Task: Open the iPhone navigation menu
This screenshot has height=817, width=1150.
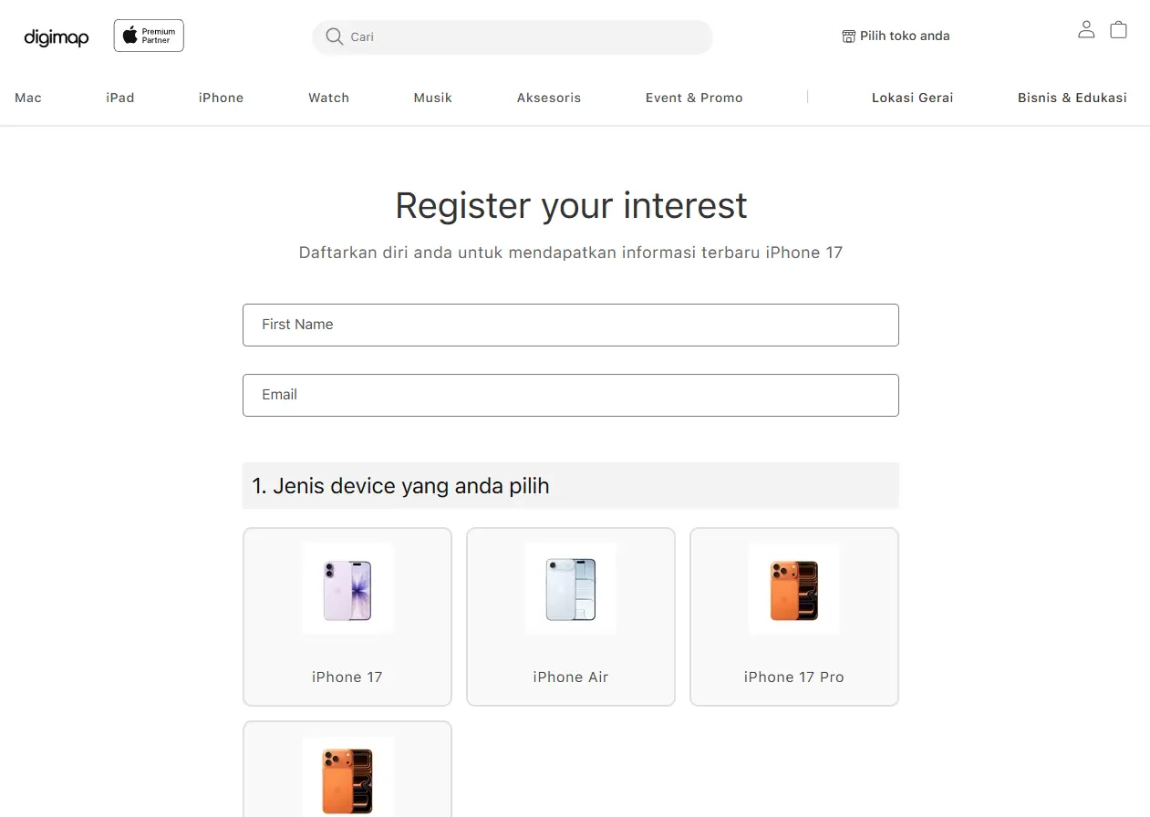Action: click(221, 98)
